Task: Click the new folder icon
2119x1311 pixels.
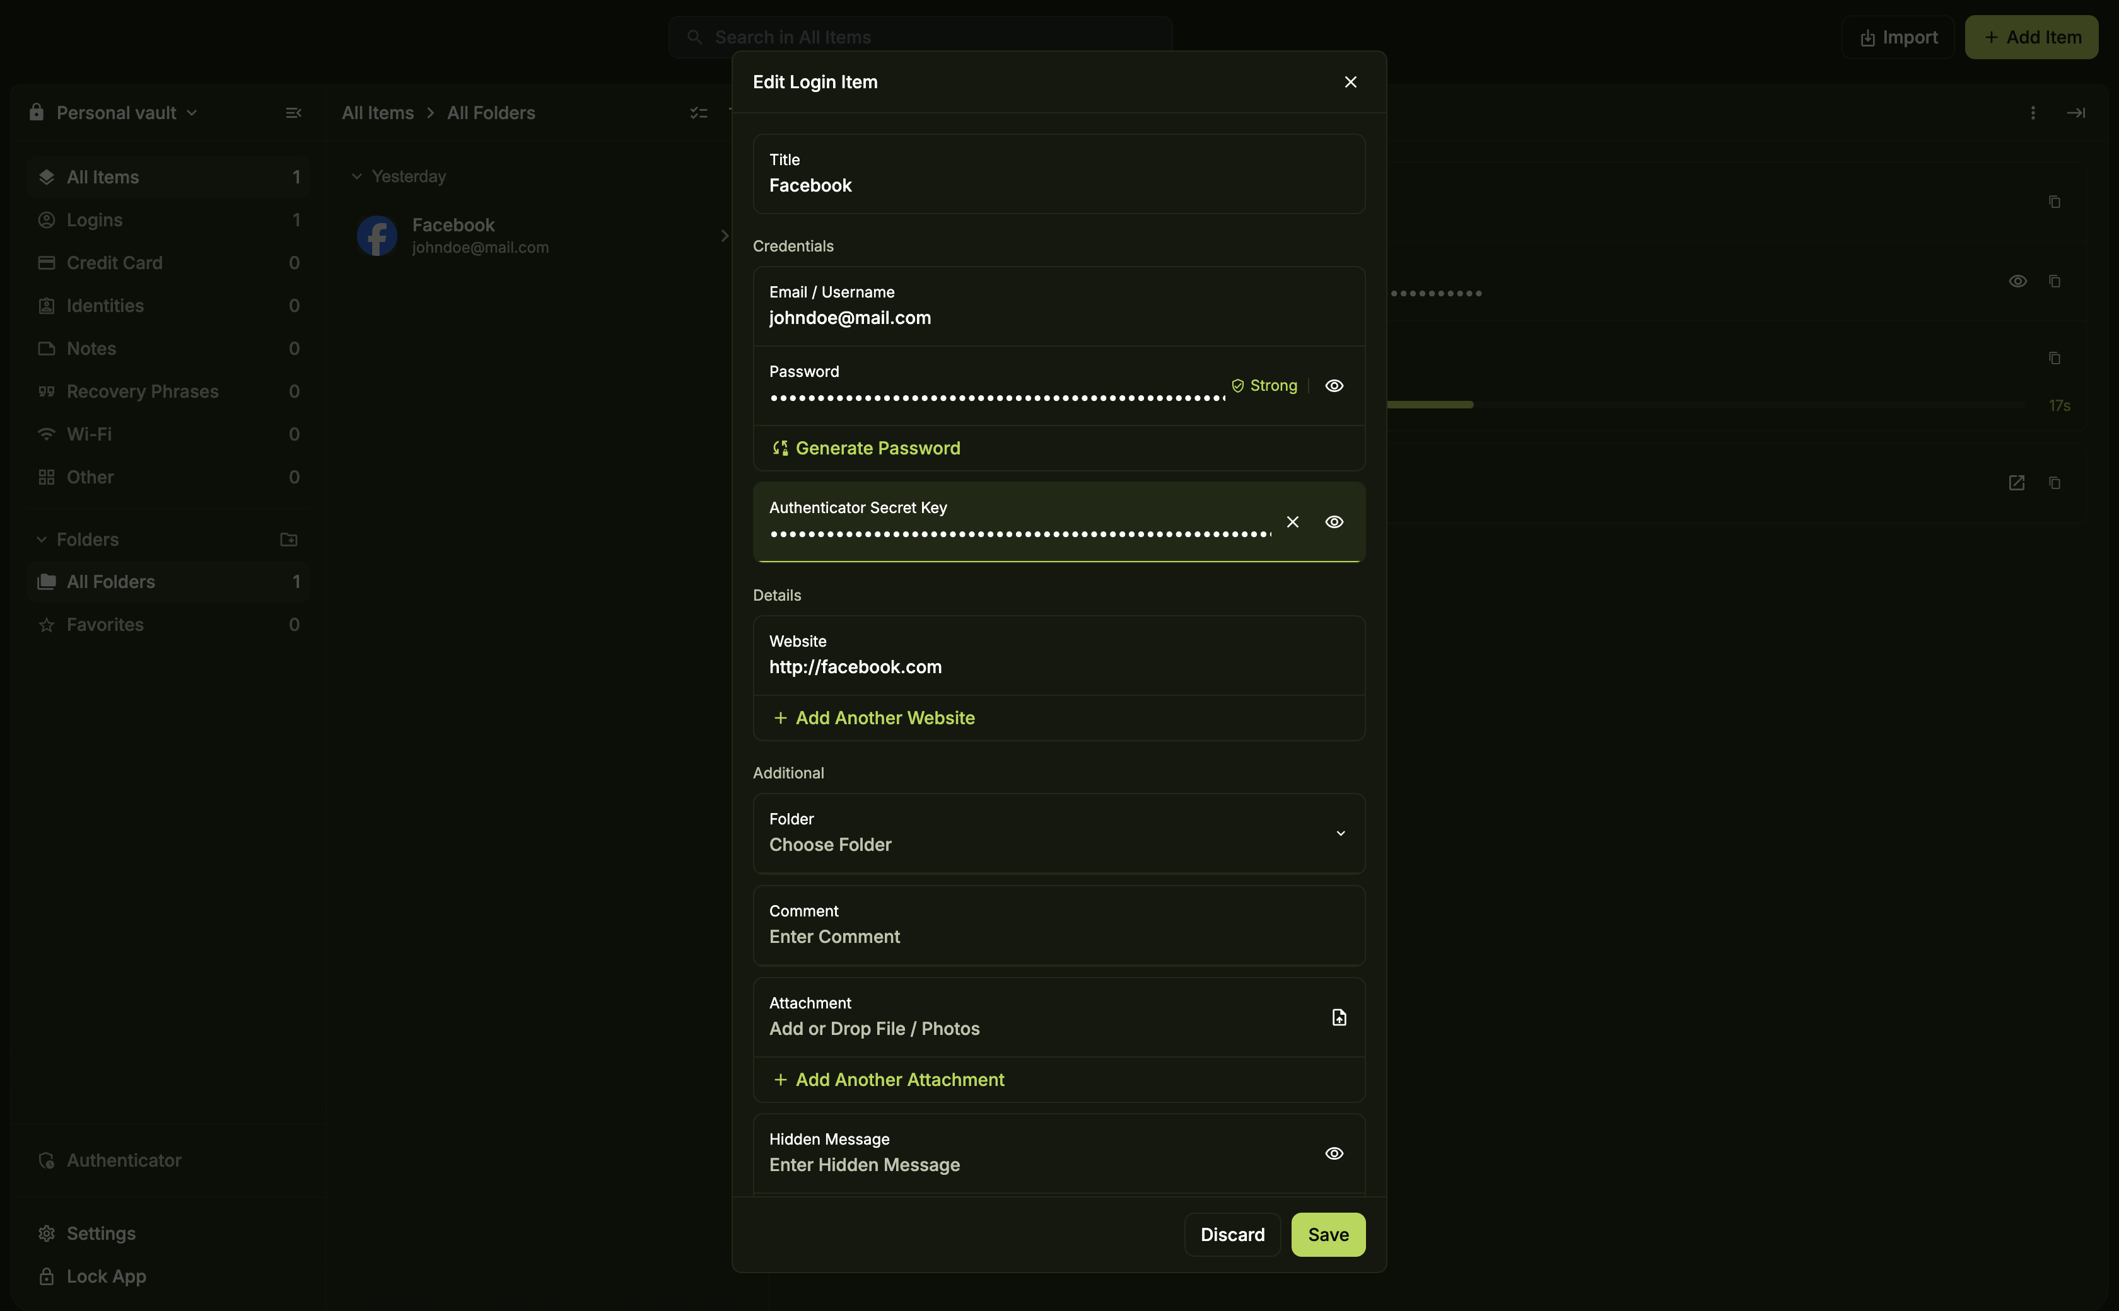Action: [x=289, y=540]
